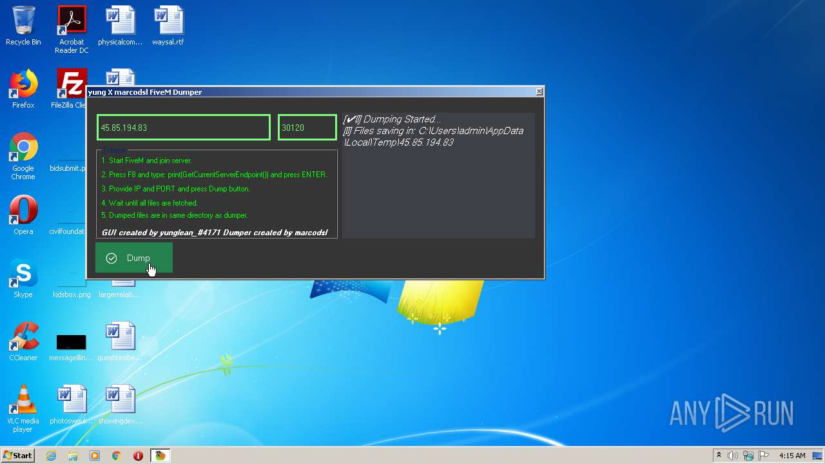Select the waysal.rtf document icon
Screen dimensions: 825x464
coord(168,26)
